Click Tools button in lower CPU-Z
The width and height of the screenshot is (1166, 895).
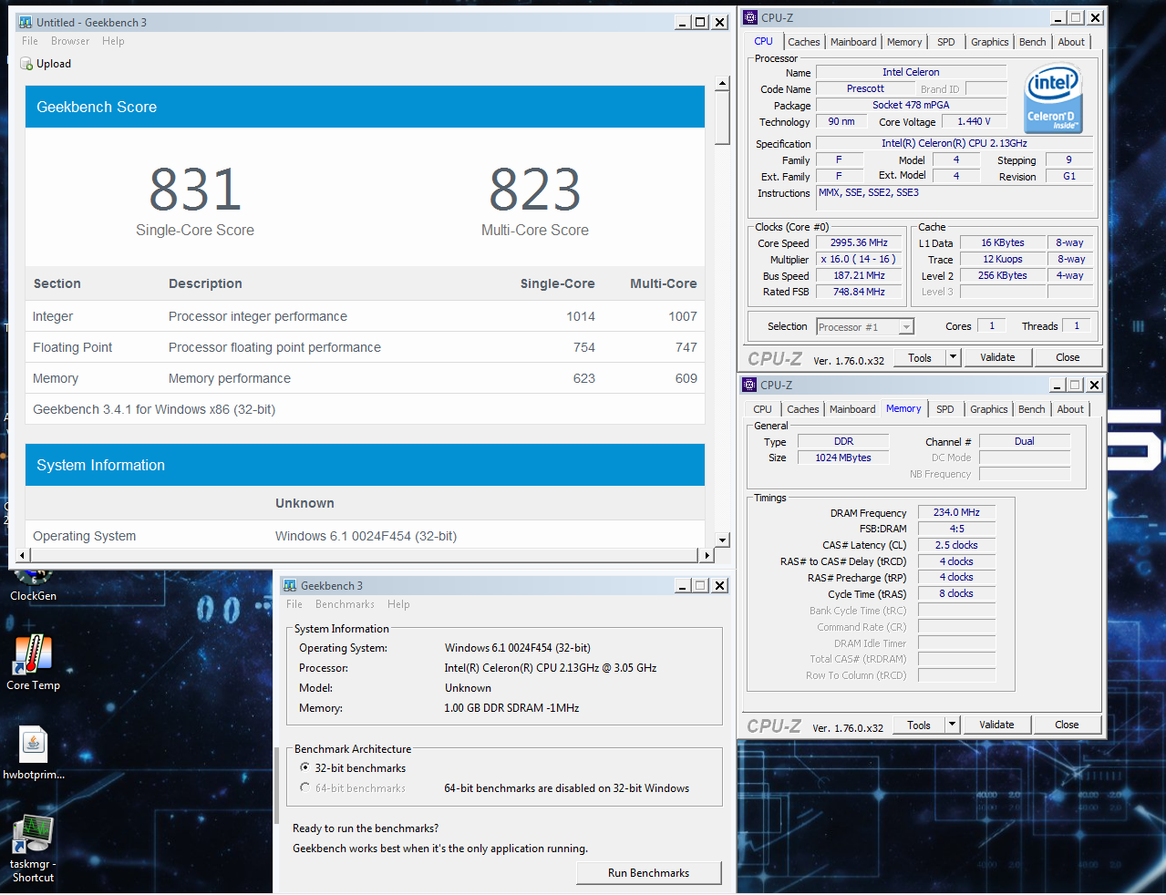919,725
